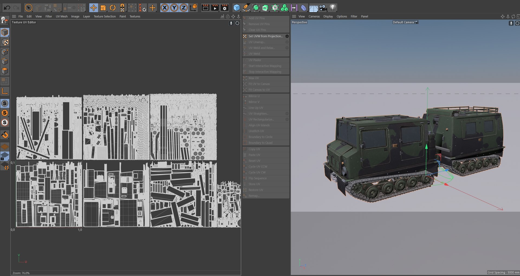This screenshot has width=520, height=276.
Task: Open UV Straighten options gear
Action: pos(287,114)
